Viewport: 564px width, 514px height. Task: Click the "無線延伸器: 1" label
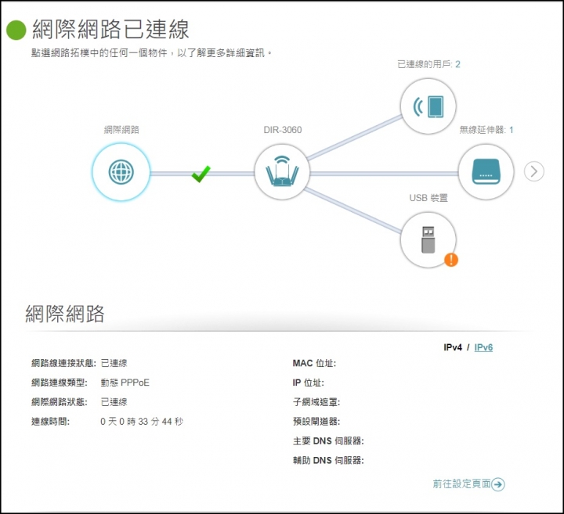coord(486,130)
